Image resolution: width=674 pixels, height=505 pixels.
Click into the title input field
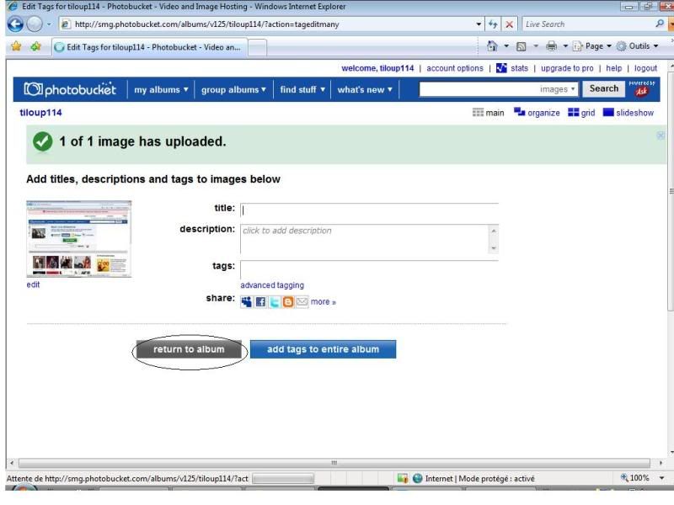(369, 210)
